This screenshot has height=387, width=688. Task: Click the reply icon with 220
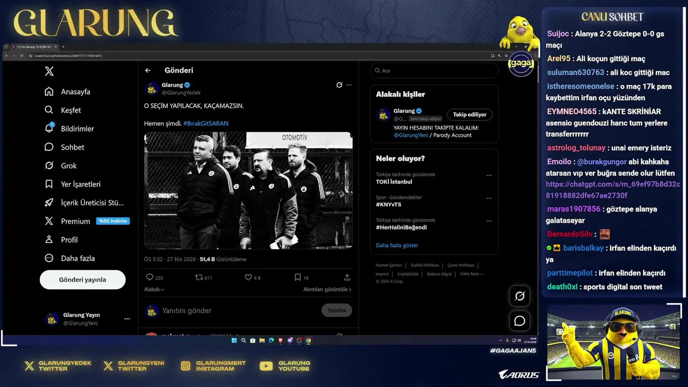coord(149,277)
